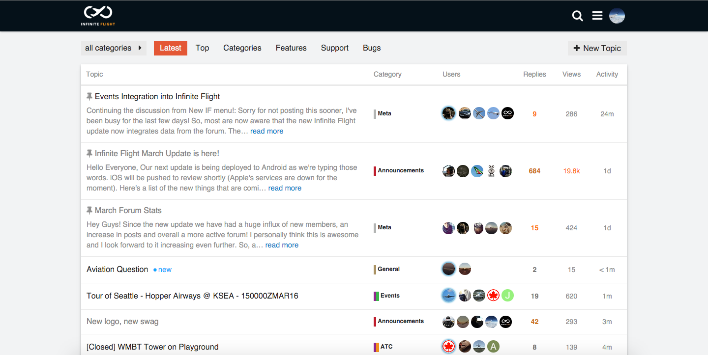Open the profile avatar in header

(617, 16)
